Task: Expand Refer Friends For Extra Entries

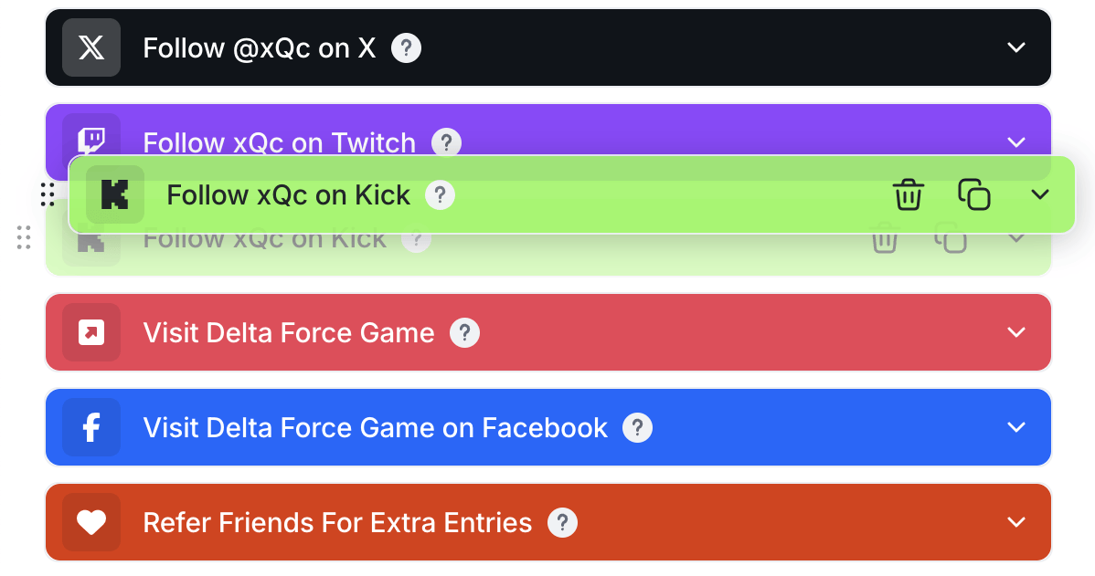Action: click(x=1016, y=522)
